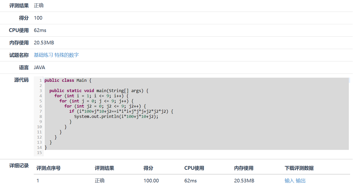Click the JAVA language value
This screenshot has height=194, width=354.
click(39, 67)
